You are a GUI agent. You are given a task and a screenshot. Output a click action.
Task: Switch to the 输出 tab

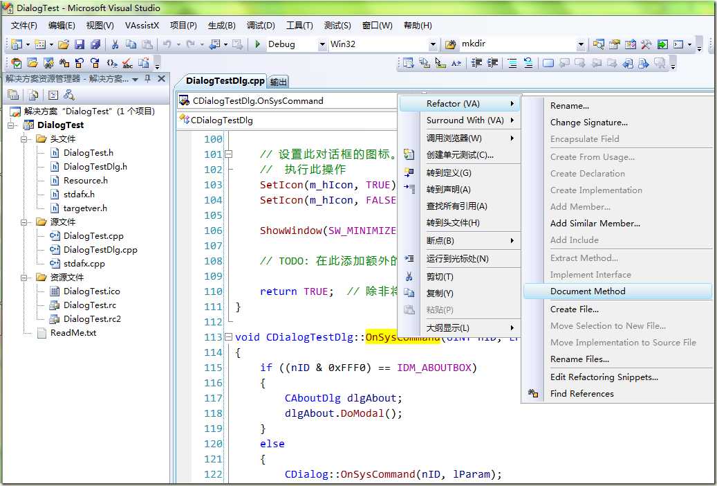pyautogui.click(x=279, y=82)
